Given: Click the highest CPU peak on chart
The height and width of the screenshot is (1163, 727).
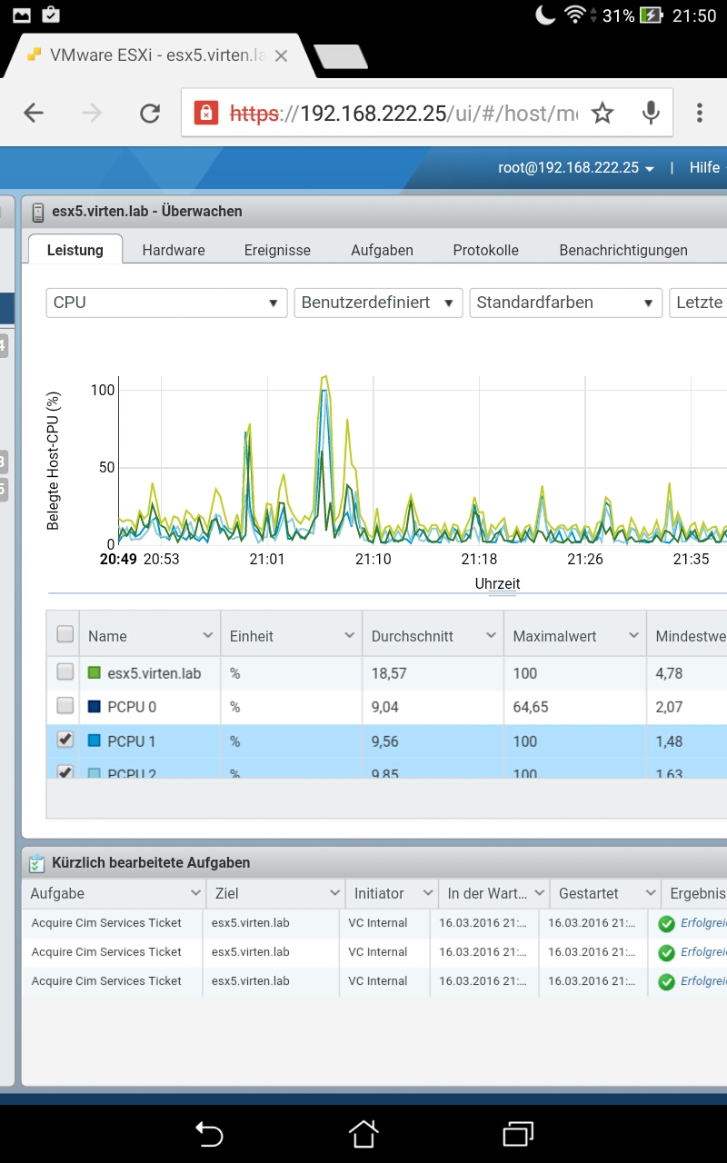Looking at the screenshot, I should (x=324, y=377).
